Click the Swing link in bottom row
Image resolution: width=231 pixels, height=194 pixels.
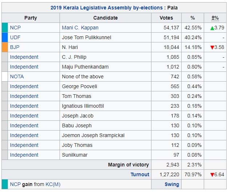(x=172, y=184)
